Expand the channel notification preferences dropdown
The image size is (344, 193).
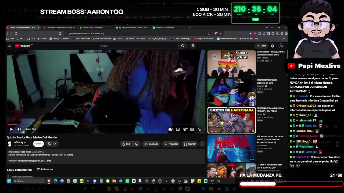tap(52, 144)
